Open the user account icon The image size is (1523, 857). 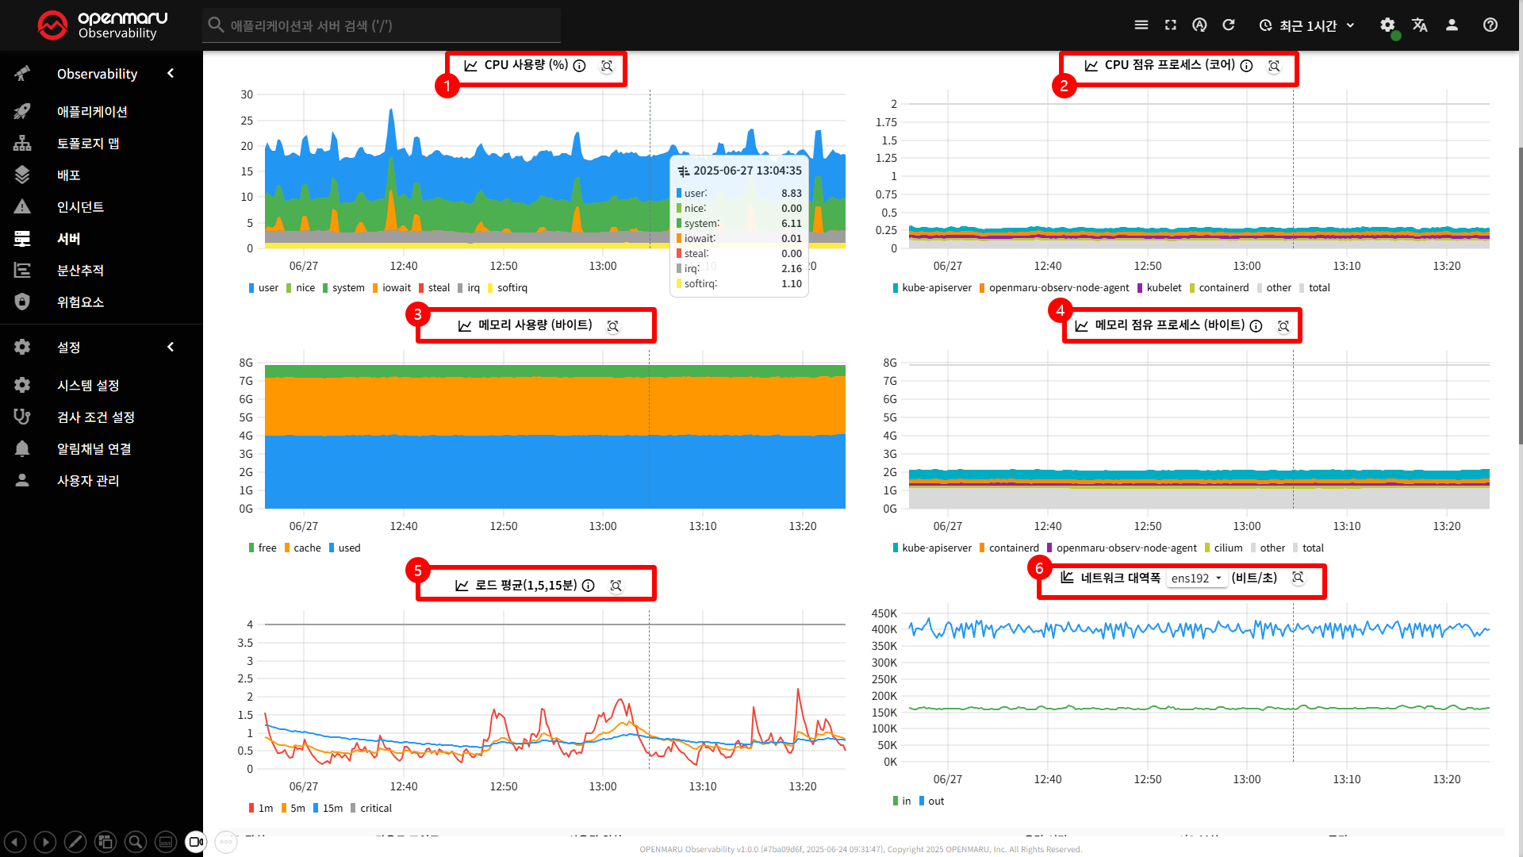(1452, 25)
